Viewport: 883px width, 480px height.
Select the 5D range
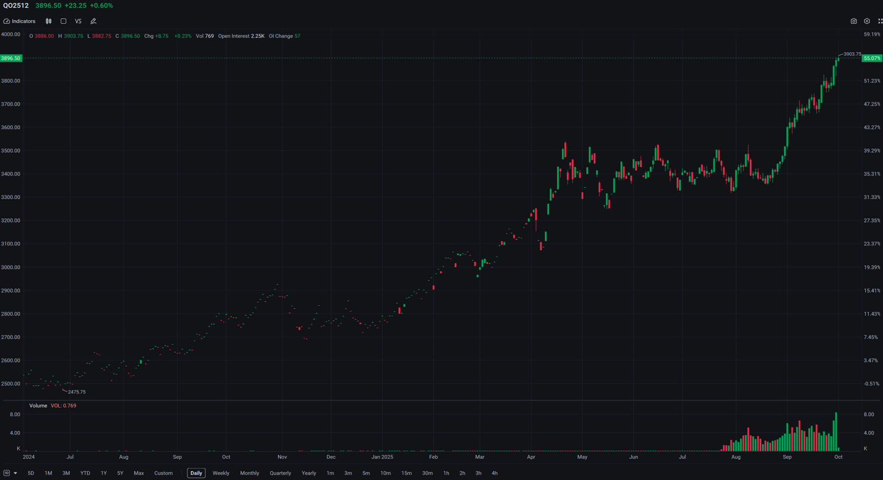pyautogui.click(x=31, y=473)
